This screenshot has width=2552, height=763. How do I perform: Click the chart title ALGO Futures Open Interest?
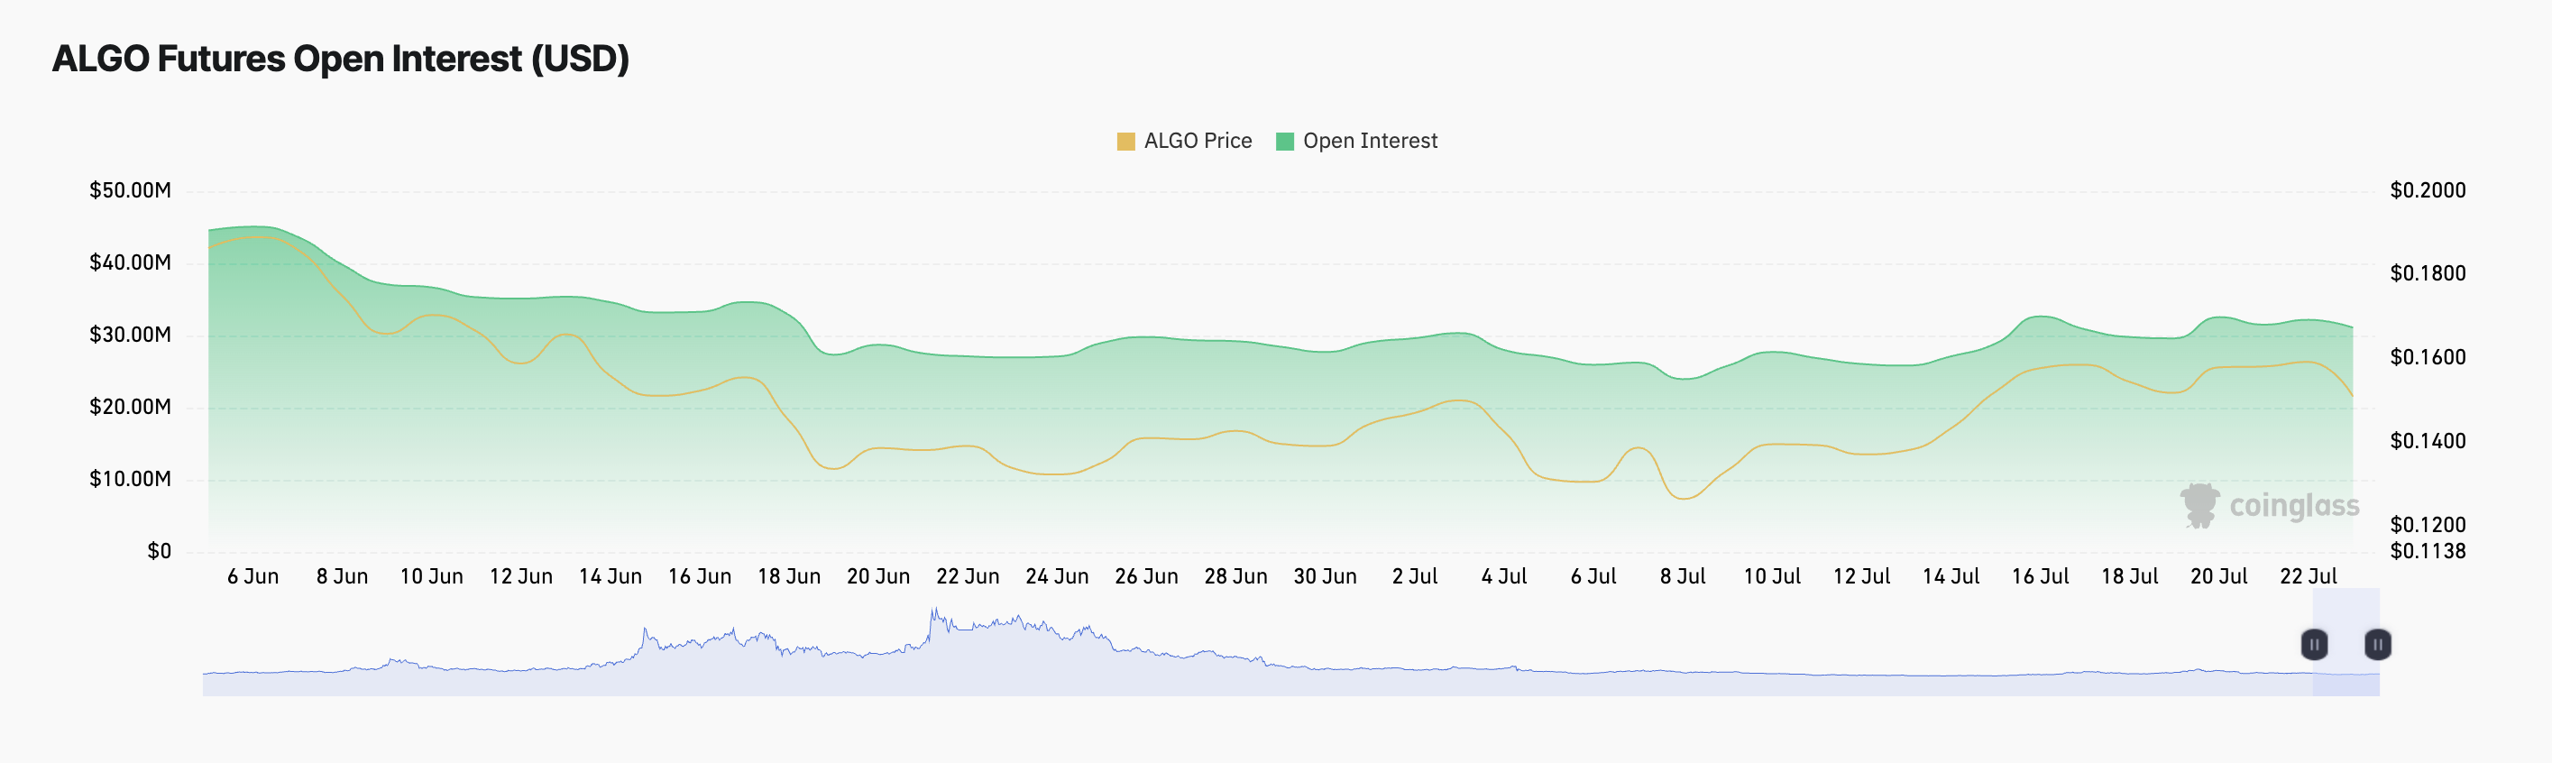[x=340, y=60]
